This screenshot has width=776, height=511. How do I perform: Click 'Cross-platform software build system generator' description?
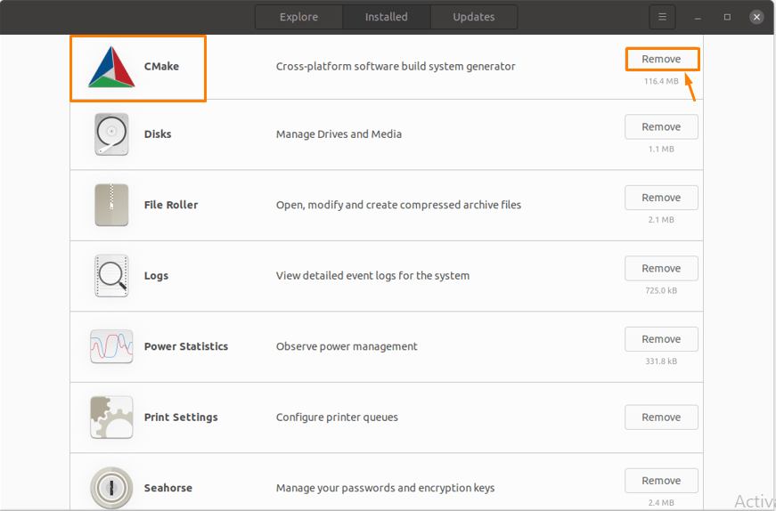396,66
